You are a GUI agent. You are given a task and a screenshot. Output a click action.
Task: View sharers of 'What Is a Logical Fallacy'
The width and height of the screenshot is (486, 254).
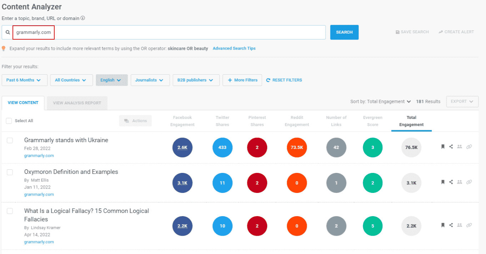click(x=460, y=225)
